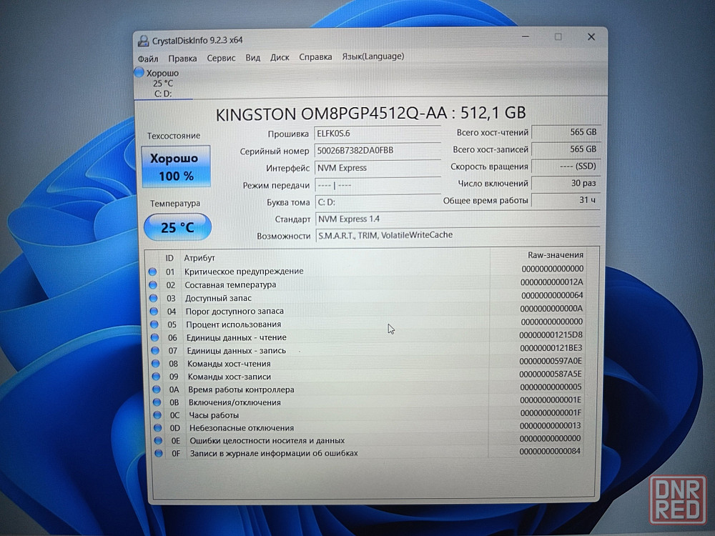Screen dimensions: 715x536
Task: Open the Справка menu
Action: (315, 57)
